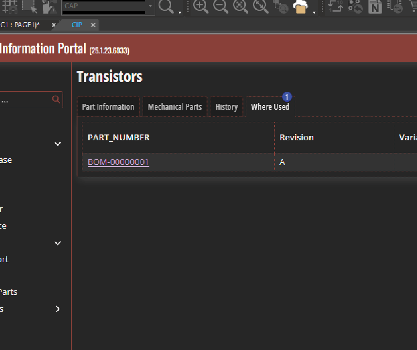Click the N icon in the toolbar
This screenshot has width=417, height=350.
[x=375, y=7]
